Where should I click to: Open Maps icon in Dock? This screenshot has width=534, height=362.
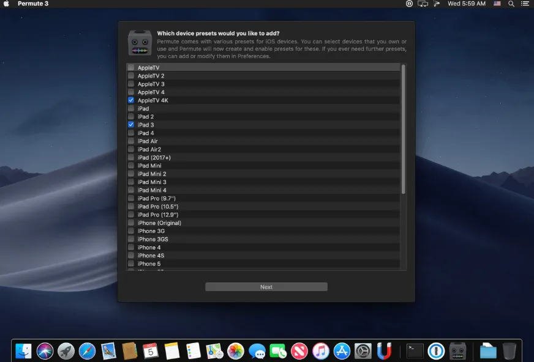click(x=214, y=351)
